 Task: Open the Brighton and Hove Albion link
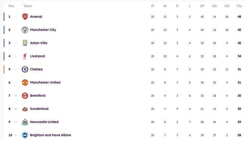pos(50,135)
